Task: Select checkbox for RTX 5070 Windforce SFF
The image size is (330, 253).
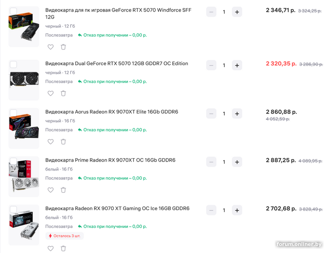Action: [x=13, y=11]
